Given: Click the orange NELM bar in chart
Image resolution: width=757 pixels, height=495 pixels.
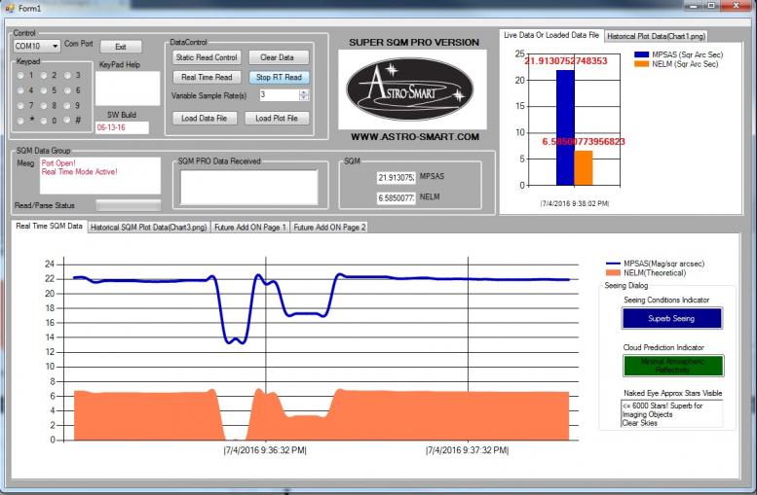Looking at the screenshot, I should [584, 168].
